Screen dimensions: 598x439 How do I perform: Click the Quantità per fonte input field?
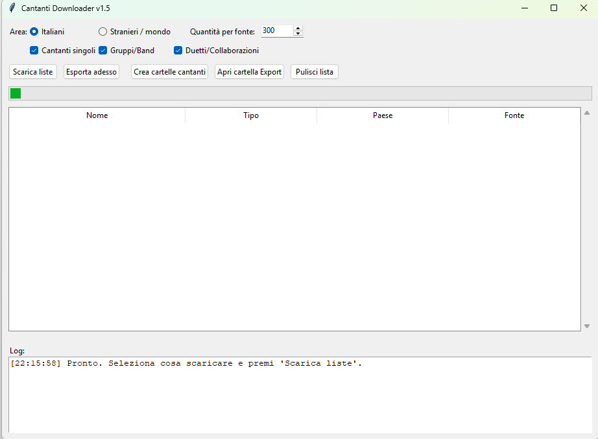[x=277, y=31]
